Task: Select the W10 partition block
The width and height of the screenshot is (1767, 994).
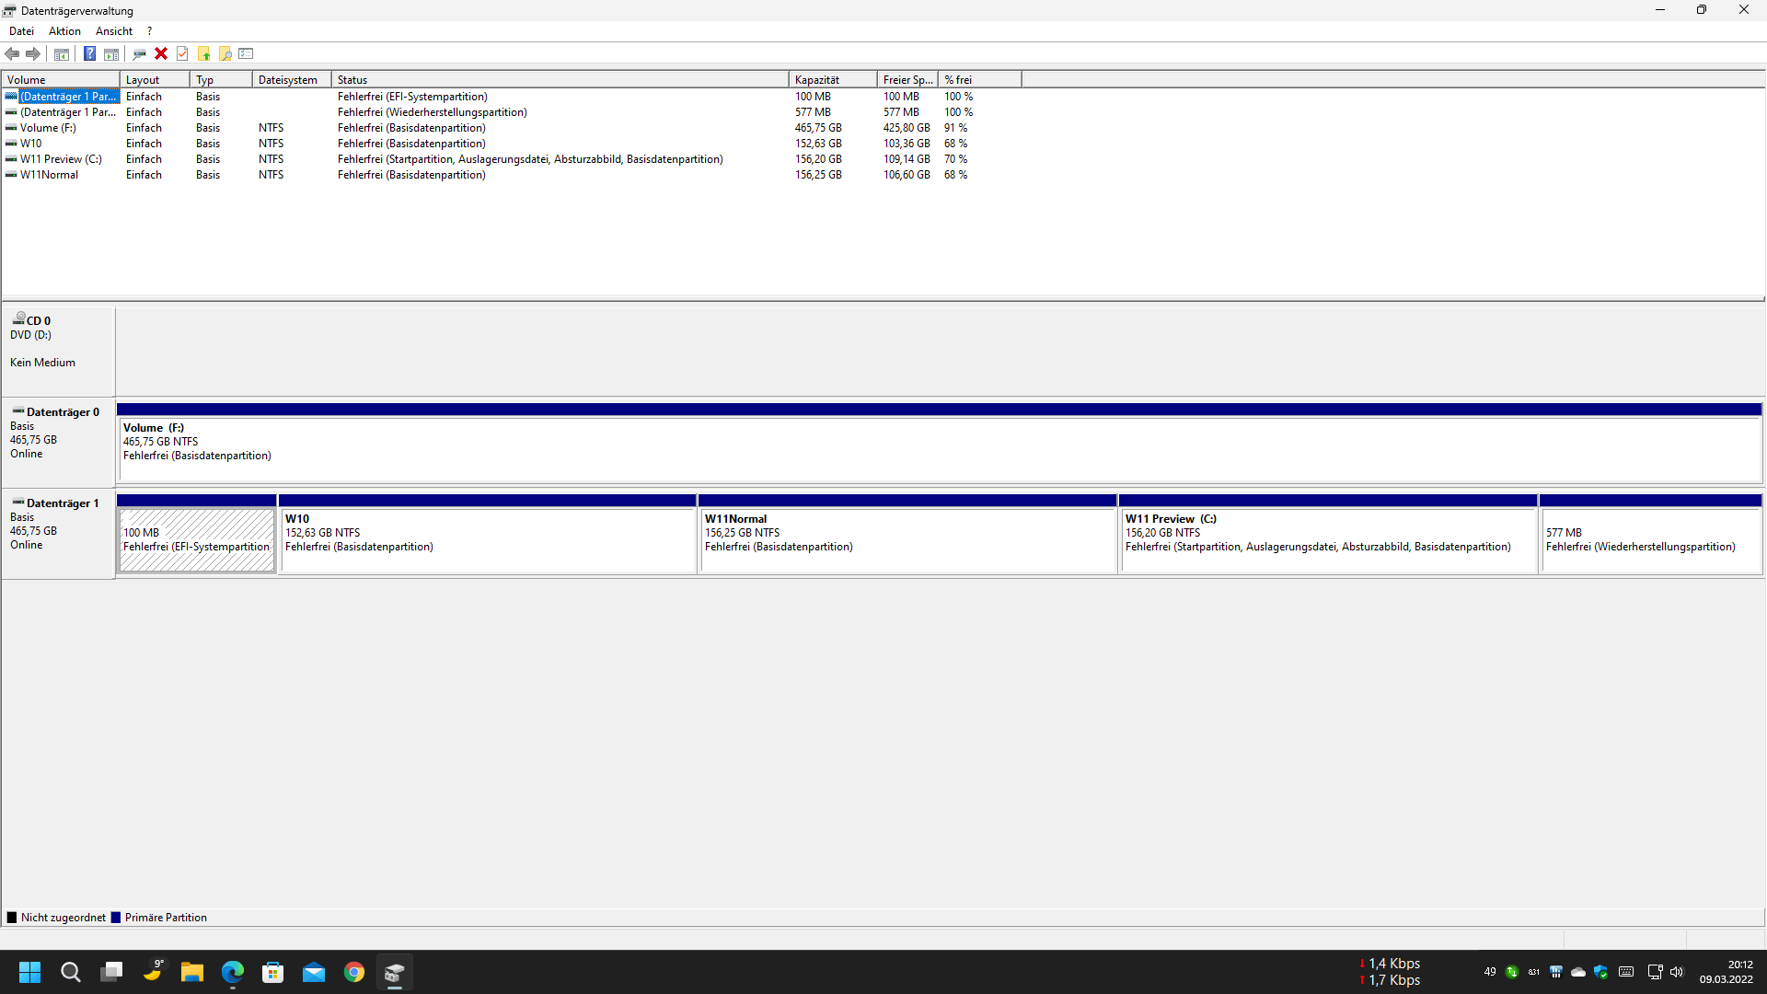Action: (x=487, y=534)
